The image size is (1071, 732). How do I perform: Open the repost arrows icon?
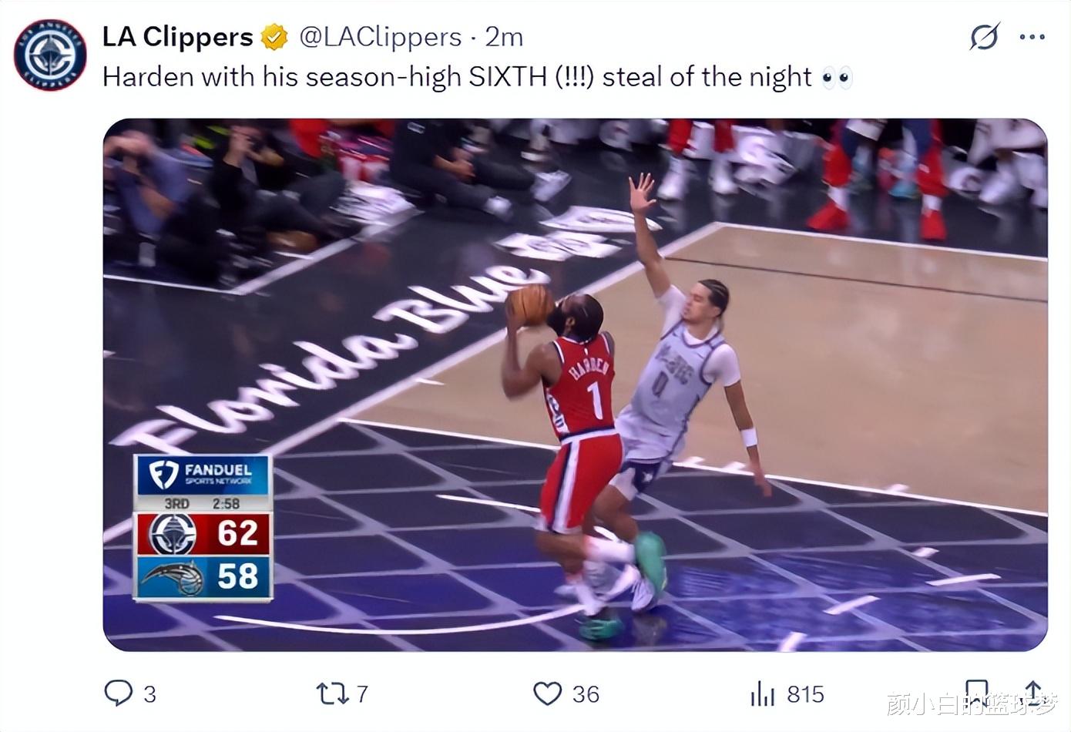click(x=332, y=693)
